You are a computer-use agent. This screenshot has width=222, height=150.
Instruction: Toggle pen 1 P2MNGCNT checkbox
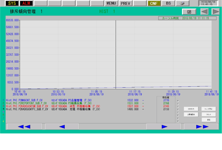tap(178, 101)
